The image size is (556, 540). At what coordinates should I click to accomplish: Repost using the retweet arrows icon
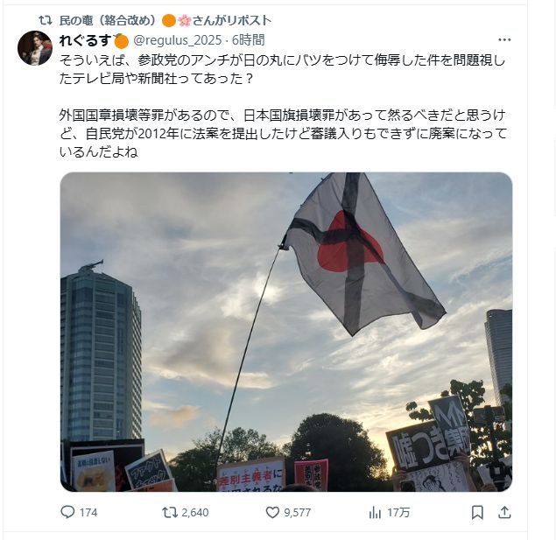click(x=170, y=512)
